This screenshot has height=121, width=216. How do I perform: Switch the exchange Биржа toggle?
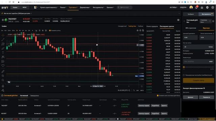(x=15, y=7)
